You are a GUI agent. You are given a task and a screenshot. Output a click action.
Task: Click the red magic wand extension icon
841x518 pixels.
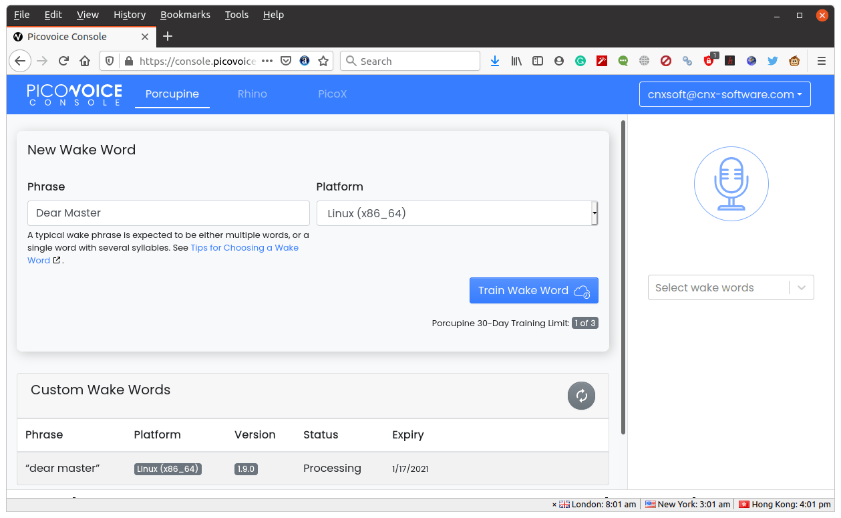(x=602, y=61)
